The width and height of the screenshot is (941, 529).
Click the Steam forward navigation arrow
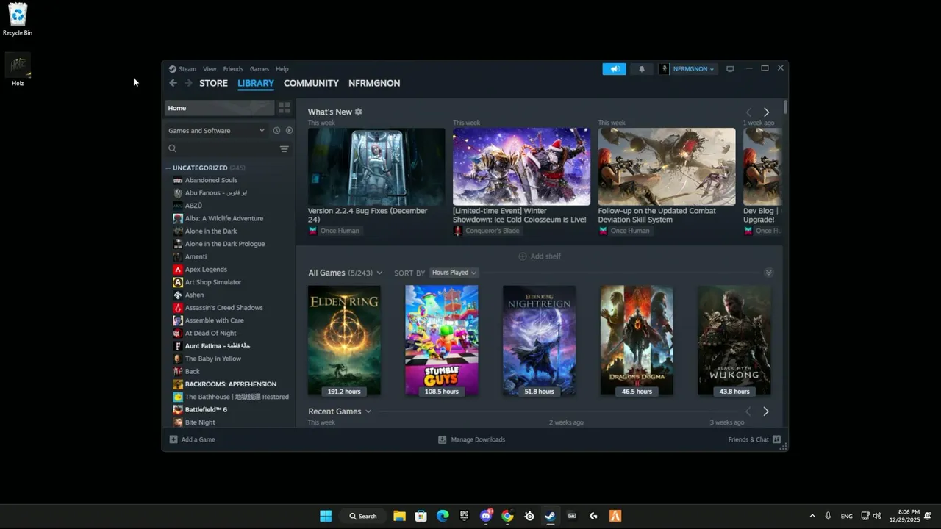pos(188,83)
